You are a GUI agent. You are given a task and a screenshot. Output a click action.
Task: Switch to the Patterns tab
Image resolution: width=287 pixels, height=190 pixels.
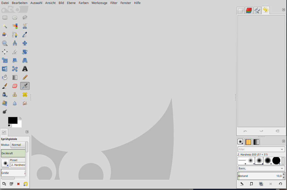tap(248, 142)
